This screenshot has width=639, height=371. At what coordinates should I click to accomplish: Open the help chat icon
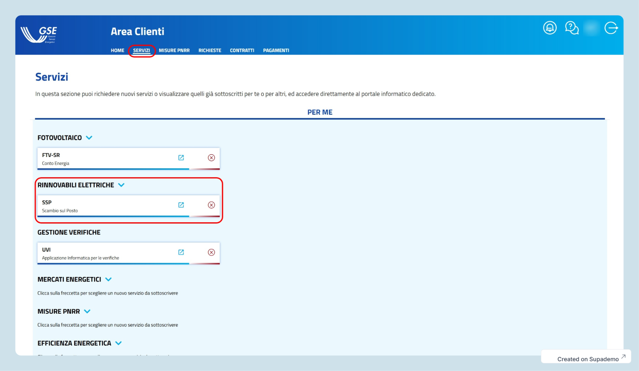tap(572, 28)
